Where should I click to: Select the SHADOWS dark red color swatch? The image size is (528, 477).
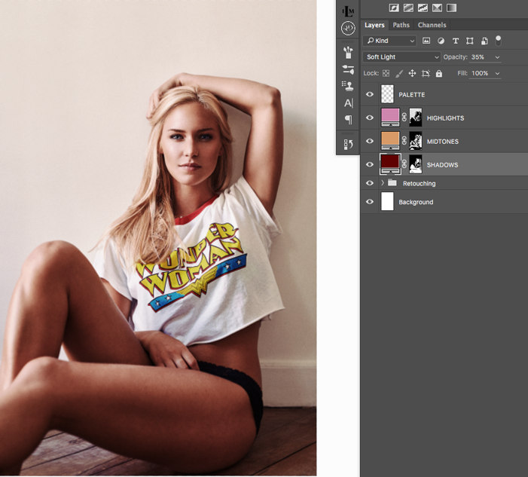390,164
